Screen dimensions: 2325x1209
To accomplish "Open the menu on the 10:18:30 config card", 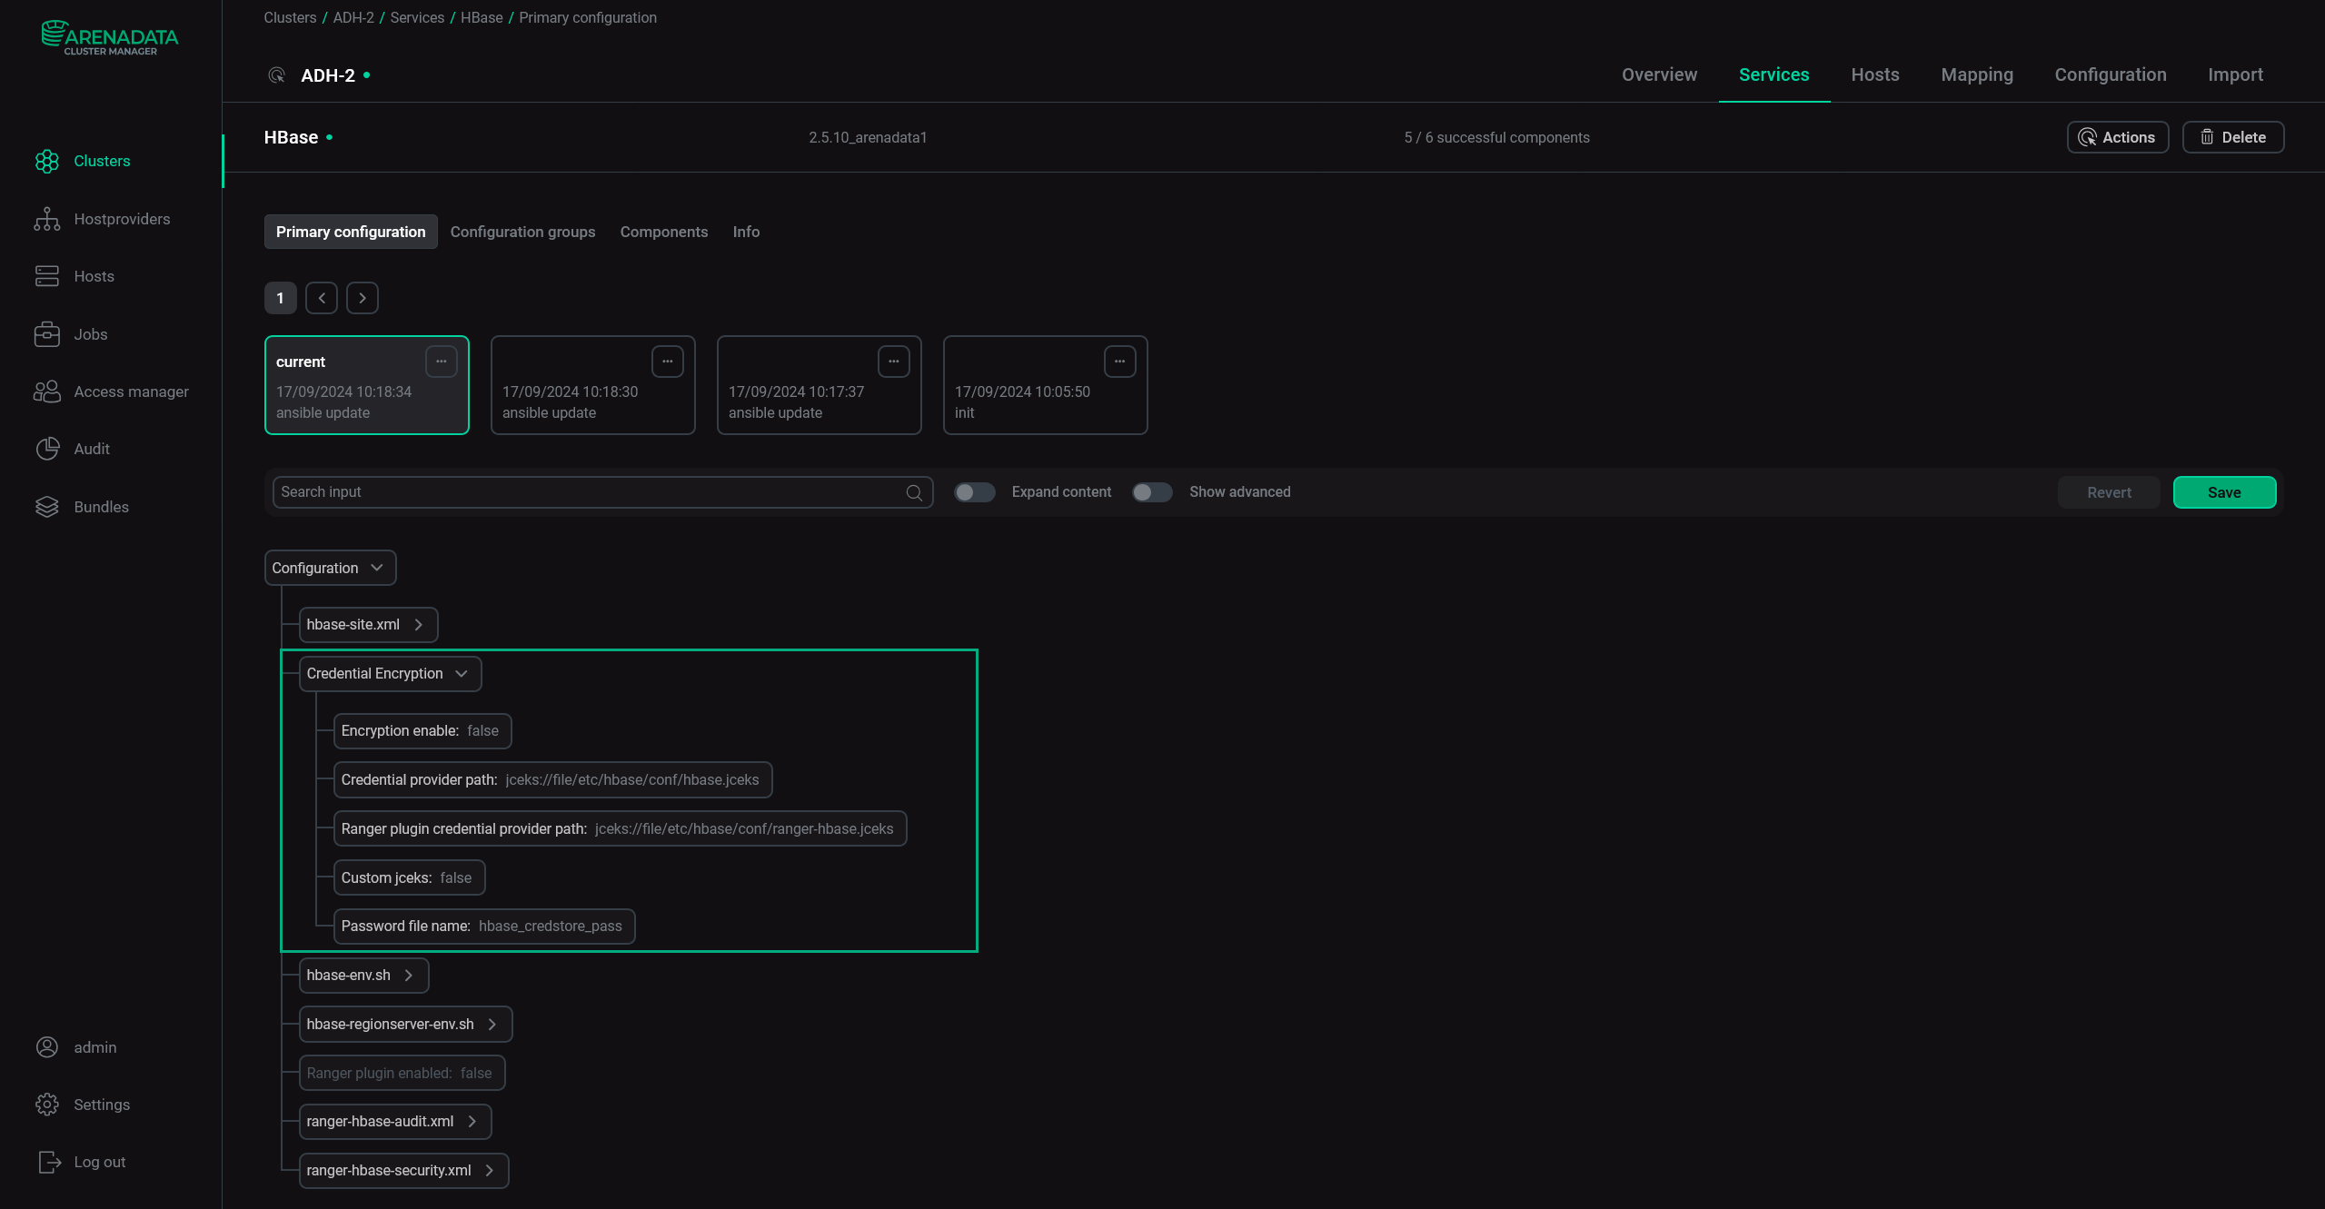I will [x=668, y=362].
